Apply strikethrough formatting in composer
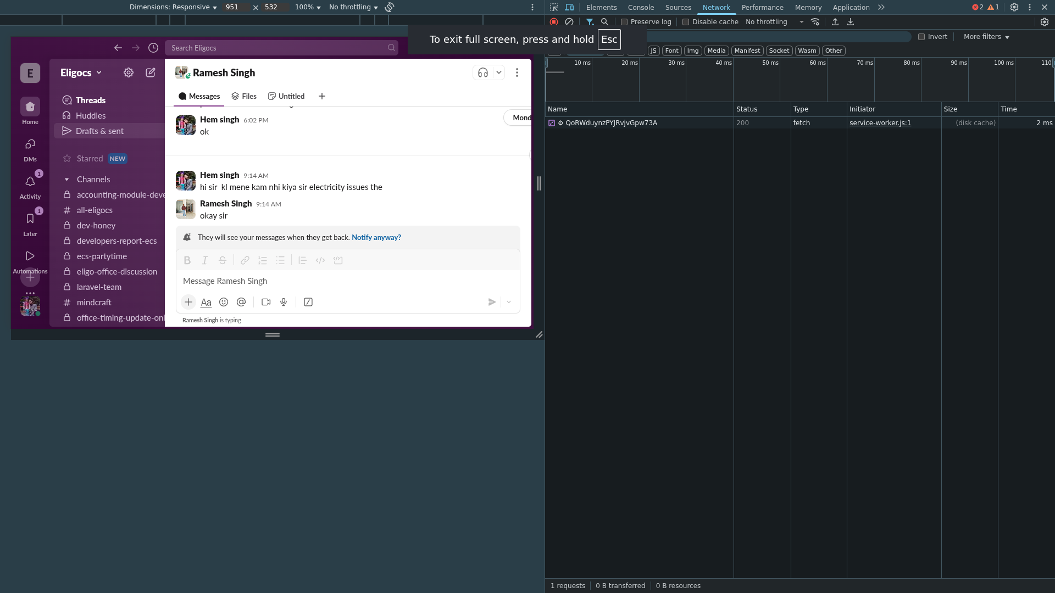Viewport: 1055px width, 593px height. (x=223, y=260)
